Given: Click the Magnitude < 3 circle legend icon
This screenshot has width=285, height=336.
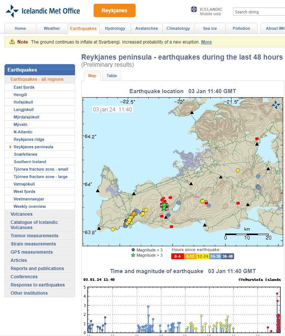Looking at the screenshot, I should coord(133,250).
